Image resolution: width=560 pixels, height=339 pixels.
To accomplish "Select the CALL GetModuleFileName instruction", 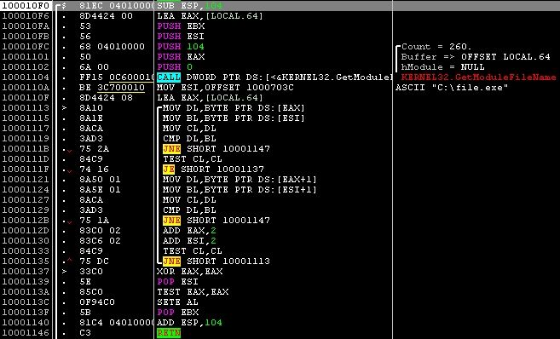I will [x=274, y=78].
